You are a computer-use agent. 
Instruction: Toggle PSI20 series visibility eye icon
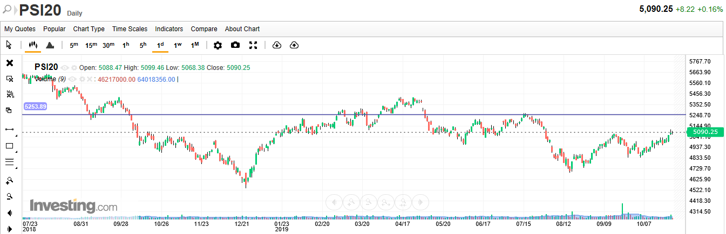pyautogui.click(x=65, y=68)
